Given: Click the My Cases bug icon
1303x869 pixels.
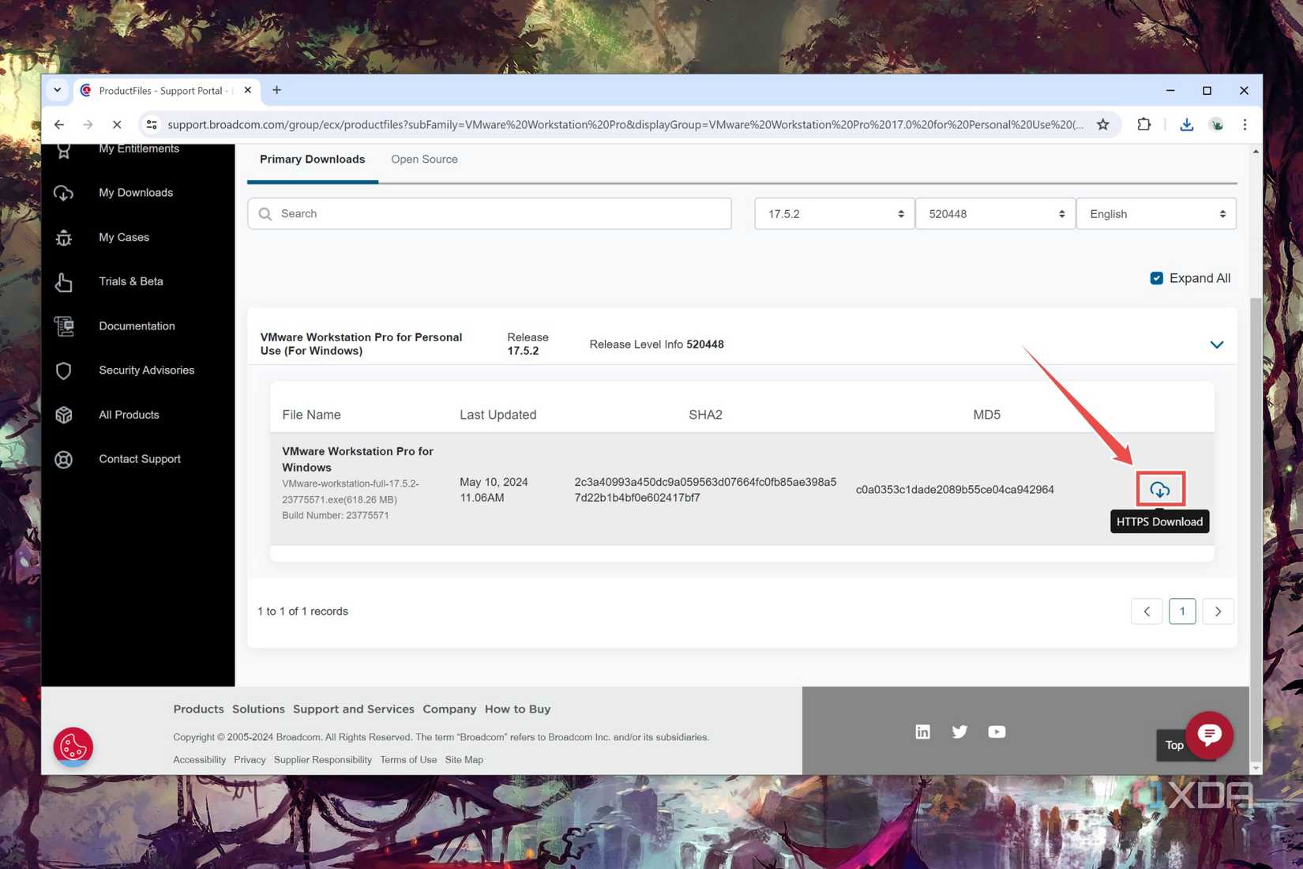Looking at the screenshot, I should coord(64,237).
